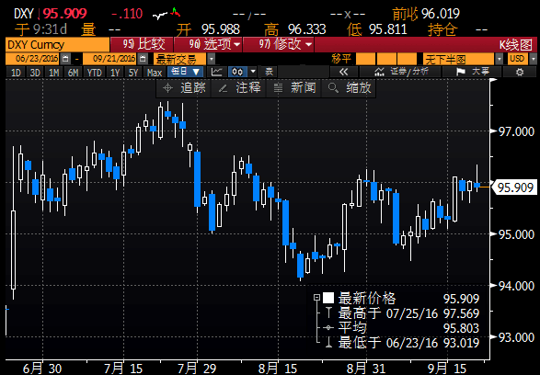Click the -.110 change value
This screenshot has width=540, height=375.
tap(127, 14)
